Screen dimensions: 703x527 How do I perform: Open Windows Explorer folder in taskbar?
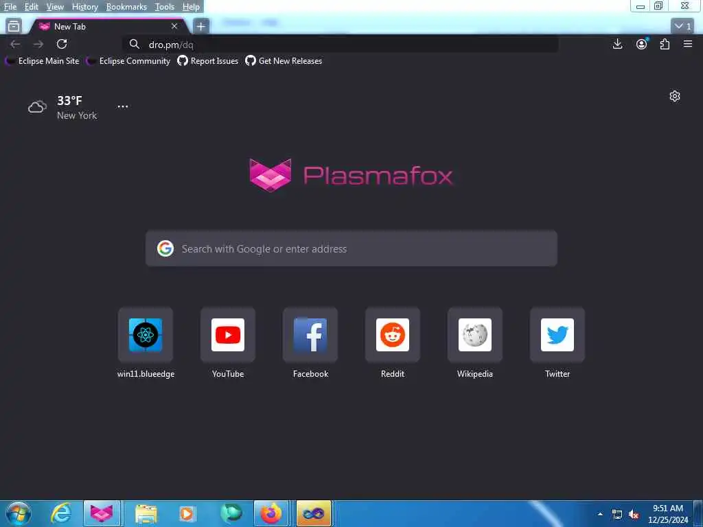(146, 513)
